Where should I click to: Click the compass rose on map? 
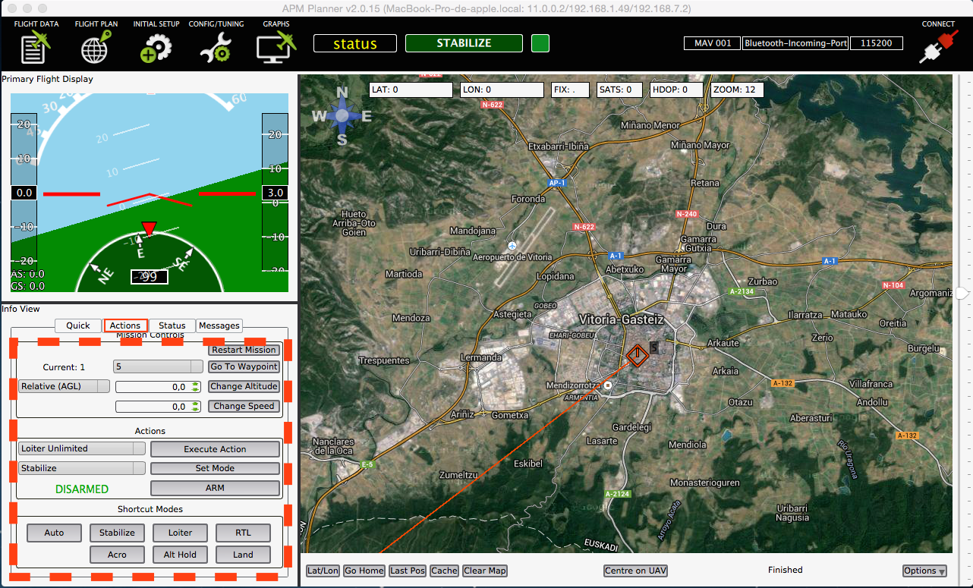pyautogui.click(x=342, y=116)
